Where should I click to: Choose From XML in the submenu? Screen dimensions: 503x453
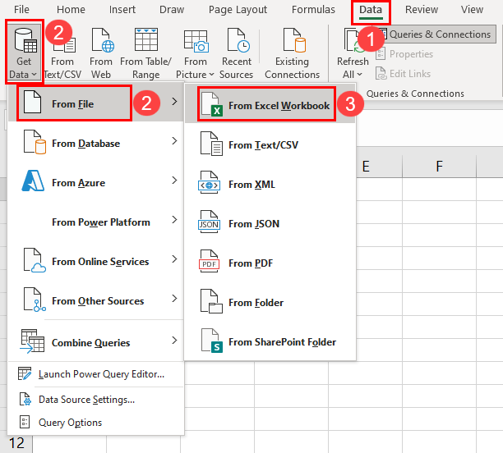click(270, 184)
